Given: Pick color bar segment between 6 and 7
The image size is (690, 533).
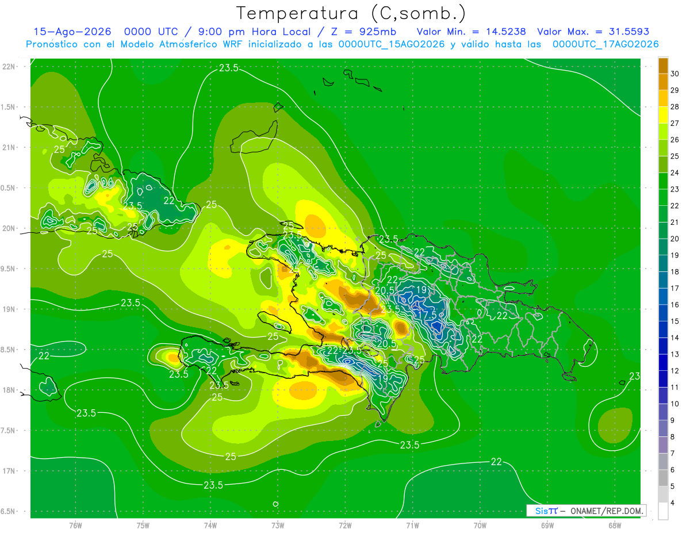Looking at the screenshot, I should 663,461.
